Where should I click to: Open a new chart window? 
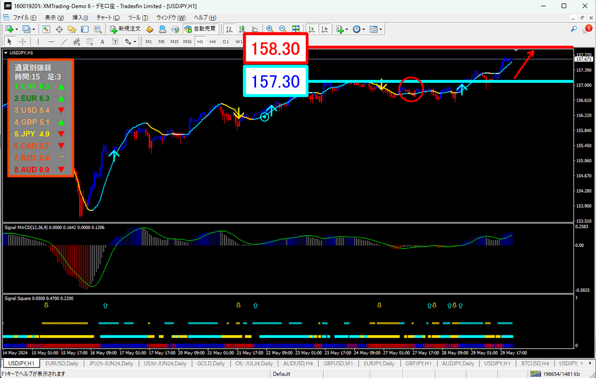click(x=9, y=29)
